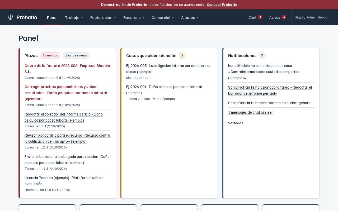Click the Notificaciones count badge

click(262, 55)
